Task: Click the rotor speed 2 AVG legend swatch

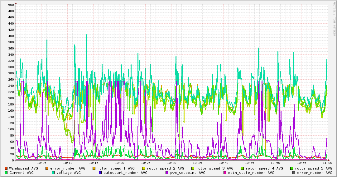Action: [144, 168]
